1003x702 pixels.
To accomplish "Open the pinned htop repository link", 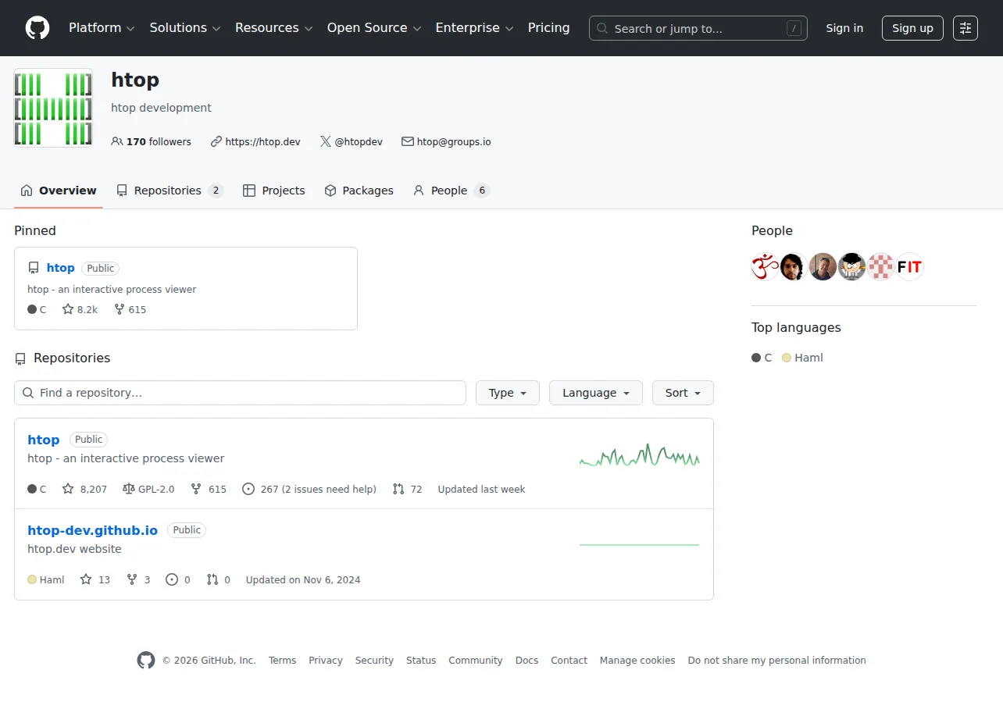I will coord(61,268).
